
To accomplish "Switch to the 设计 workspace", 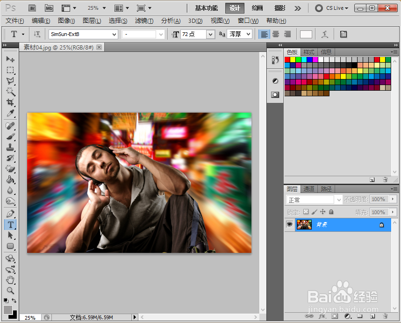I will (235, 8).
